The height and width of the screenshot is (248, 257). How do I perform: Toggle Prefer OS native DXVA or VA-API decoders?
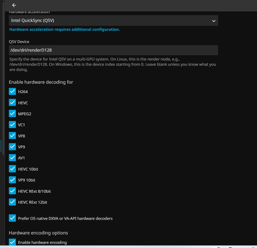[13, 218]
